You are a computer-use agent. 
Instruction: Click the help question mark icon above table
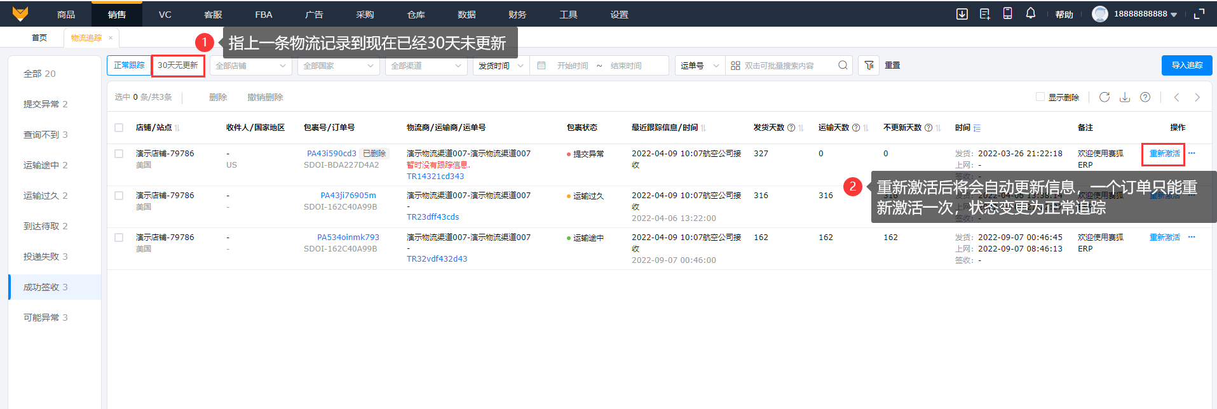coord(1145,97)
